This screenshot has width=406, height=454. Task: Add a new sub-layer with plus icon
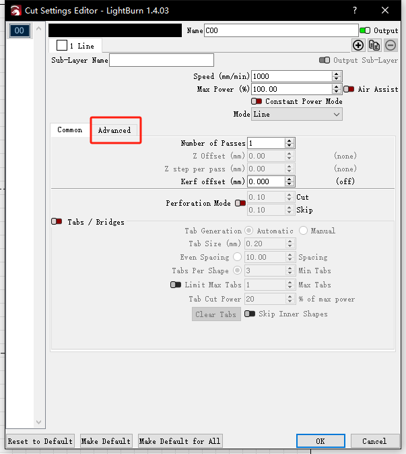[x=358, y=45]
